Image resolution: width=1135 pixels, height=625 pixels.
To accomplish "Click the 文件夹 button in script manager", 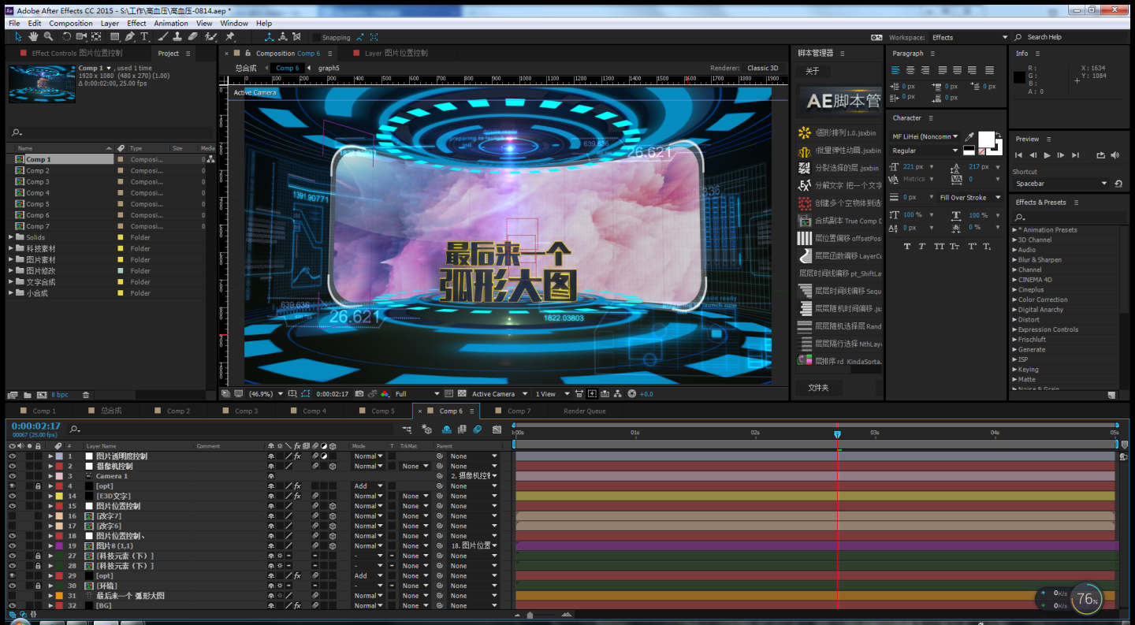I will click(819, 388).
